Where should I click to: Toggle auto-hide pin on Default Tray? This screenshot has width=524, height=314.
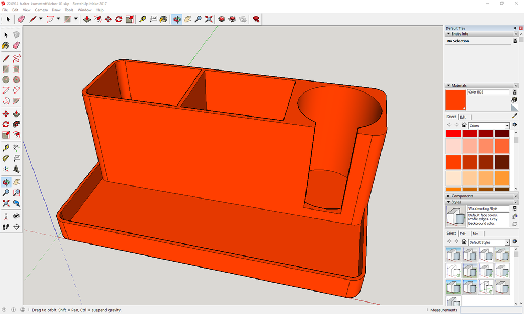515,28
